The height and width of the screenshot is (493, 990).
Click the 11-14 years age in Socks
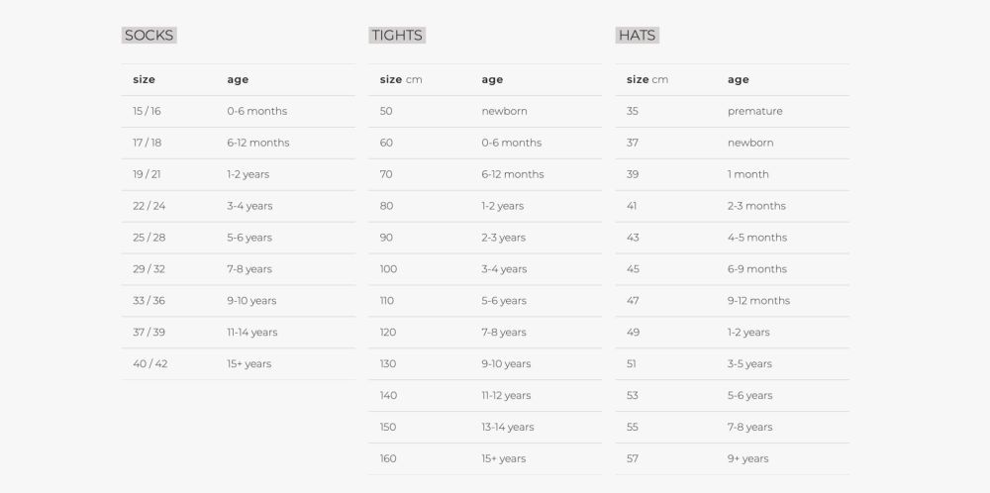pos(251,333)
